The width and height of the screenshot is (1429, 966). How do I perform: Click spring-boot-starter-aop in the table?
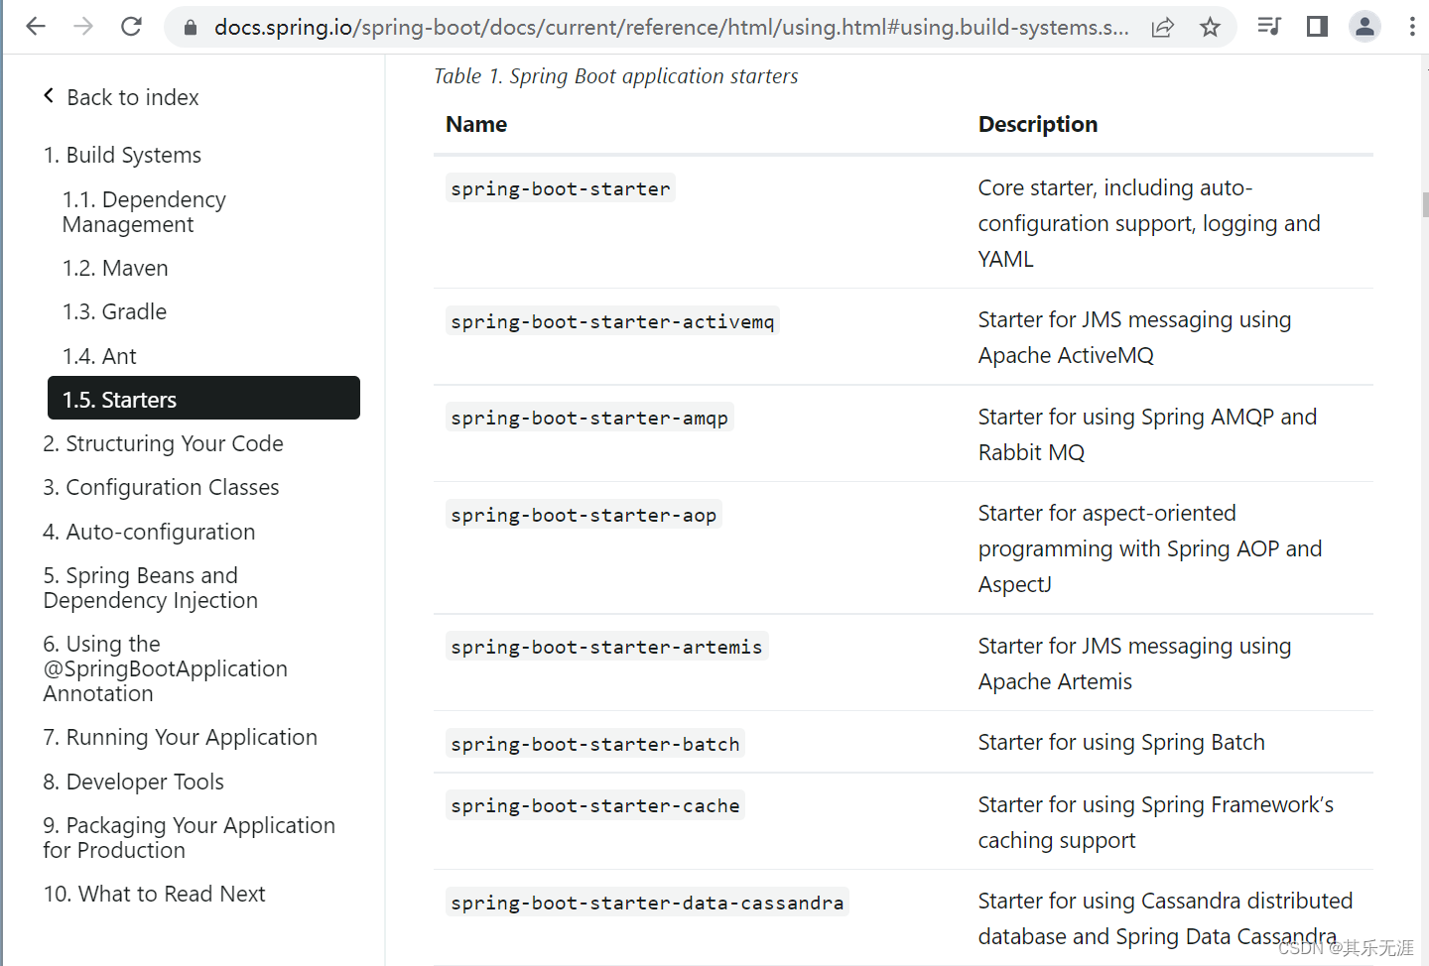[584, 515]
